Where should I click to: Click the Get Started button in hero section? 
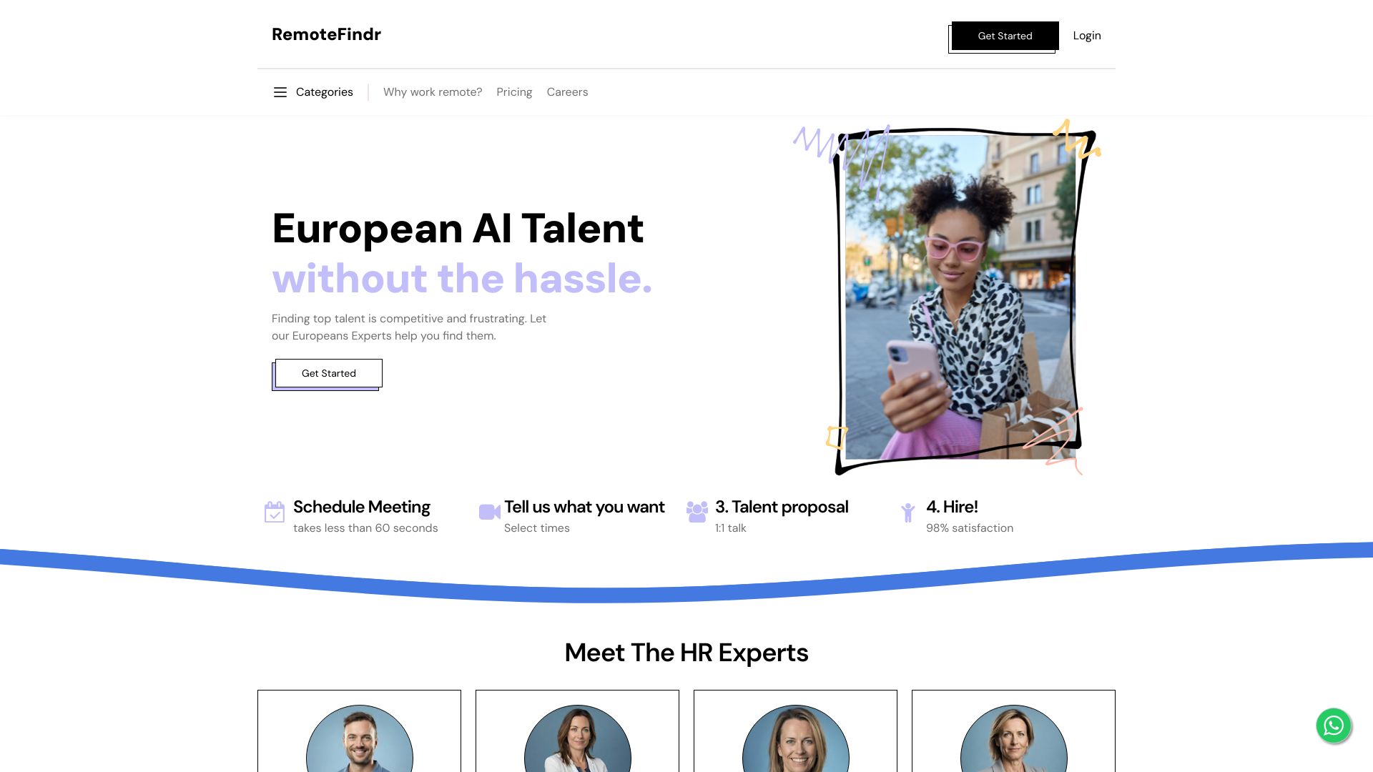pos(328,372)
